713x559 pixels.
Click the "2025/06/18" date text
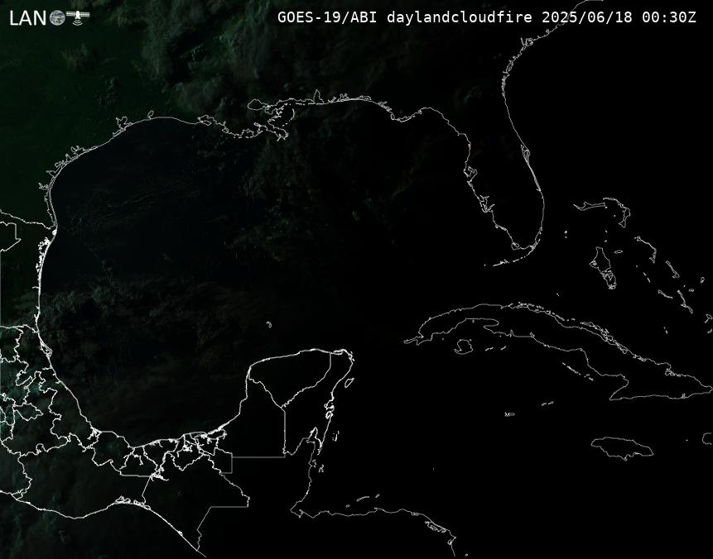point(587,17)
